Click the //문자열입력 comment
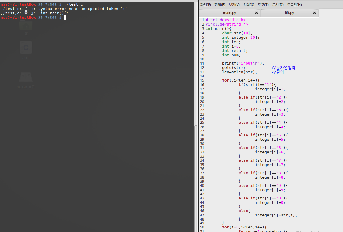Viewport: 343px width, 232px height. click(x=283, y=67)
